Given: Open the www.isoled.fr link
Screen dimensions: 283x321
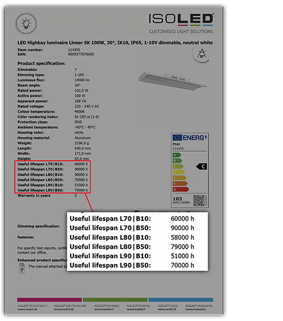Looking at the screenshot, I should 136,309.
